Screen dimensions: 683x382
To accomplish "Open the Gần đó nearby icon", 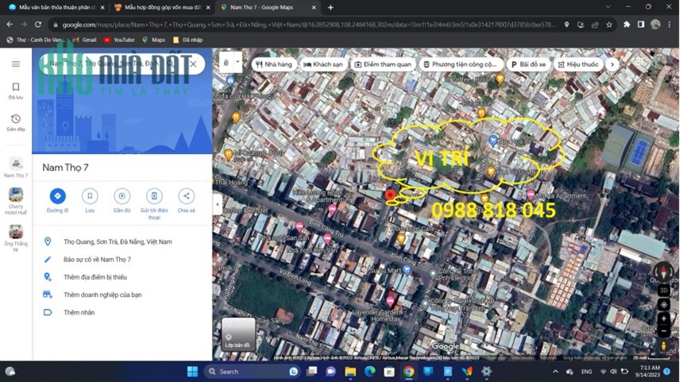I will (122, 196).
